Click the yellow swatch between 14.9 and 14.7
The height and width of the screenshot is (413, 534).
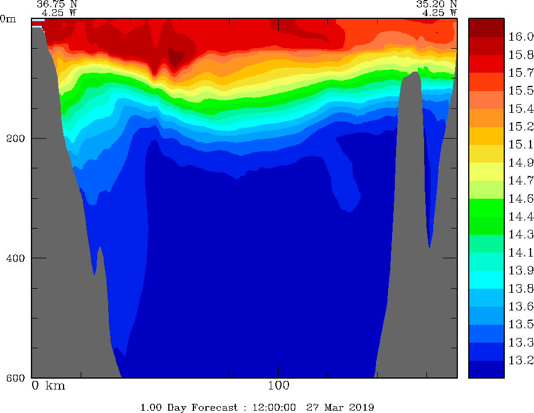click(x=486, y=172)
